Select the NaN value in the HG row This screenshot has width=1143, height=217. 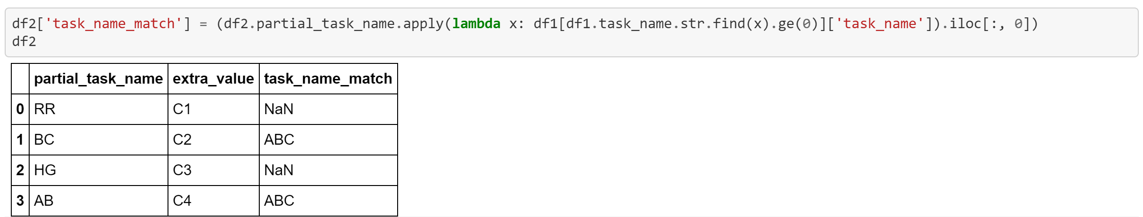[279, 170]
